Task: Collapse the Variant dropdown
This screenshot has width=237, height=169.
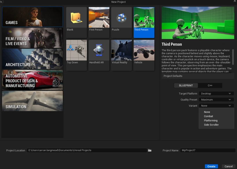Action: point(216,106)
